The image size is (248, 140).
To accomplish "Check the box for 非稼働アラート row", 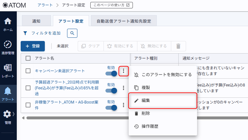I will [x=28, y=105].
